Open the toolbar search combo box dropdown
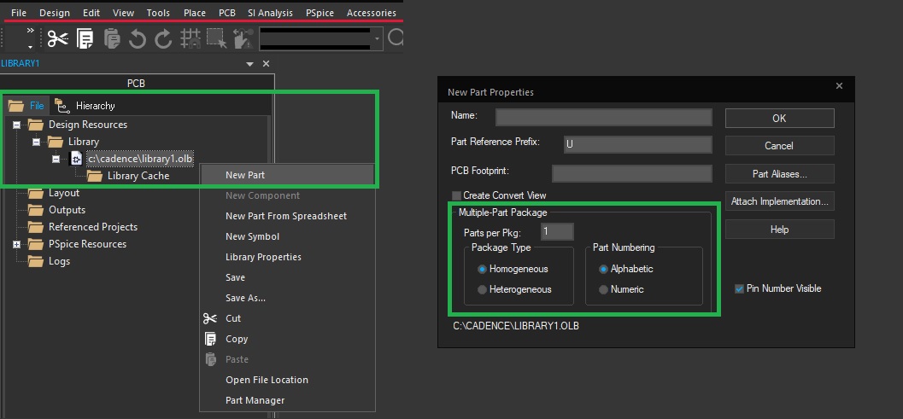 coord(377,38)
